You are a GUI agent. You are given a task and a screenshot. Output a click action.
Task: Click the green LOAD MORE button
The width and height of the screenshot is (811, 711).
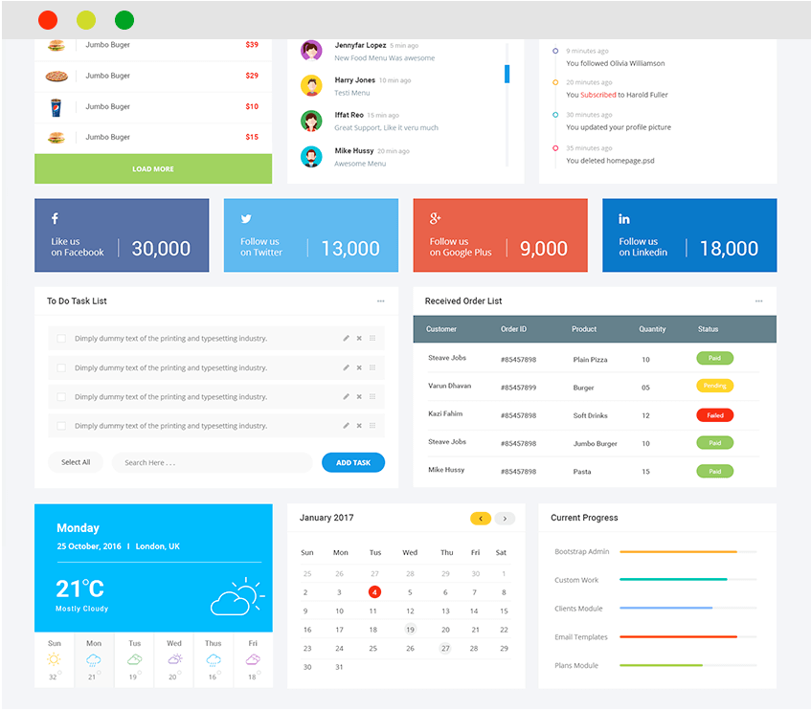point(153,169)
